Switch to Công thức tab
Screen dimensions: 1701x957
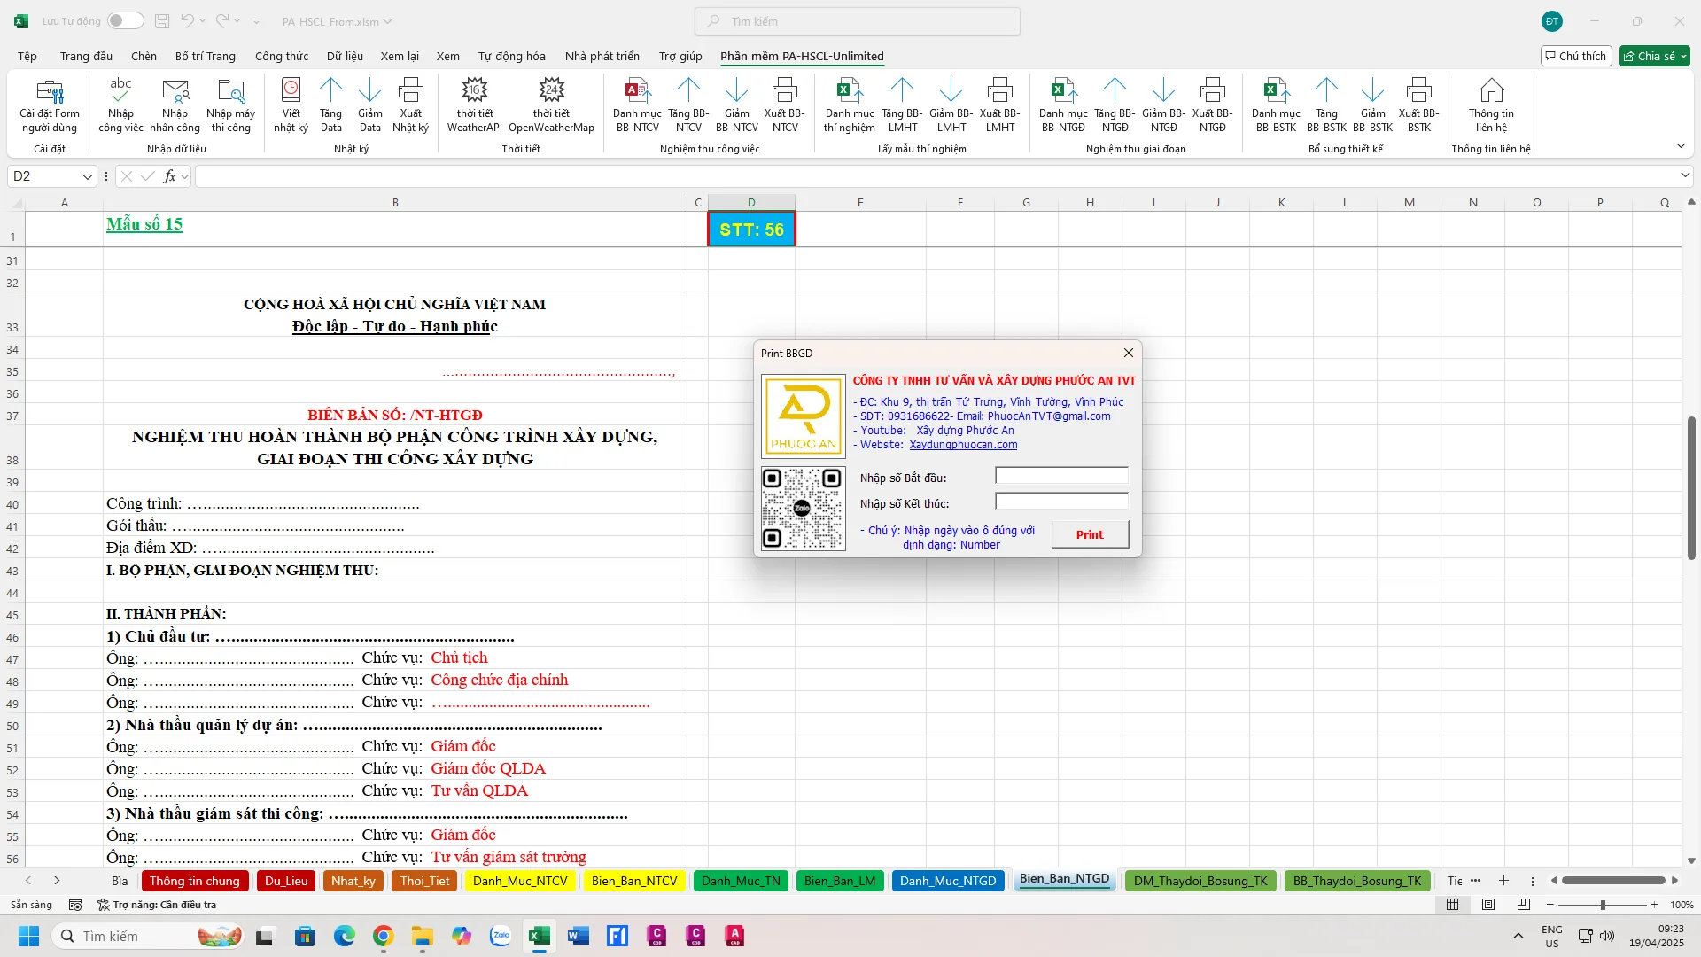(x=282, y=56)
